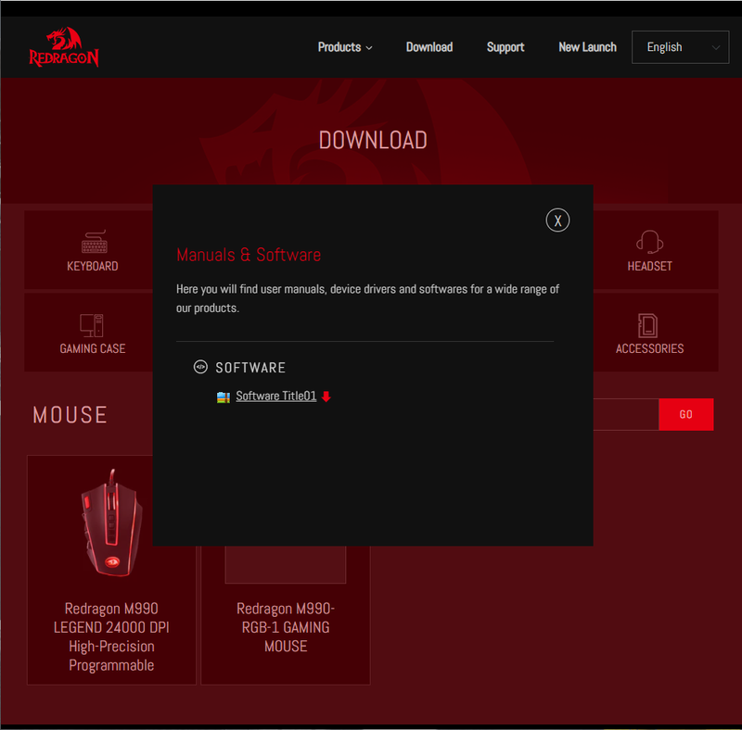The height and width of the screenshot is (730, 742).
Task: Click the red download arrow icon
Action: point(326,396)
